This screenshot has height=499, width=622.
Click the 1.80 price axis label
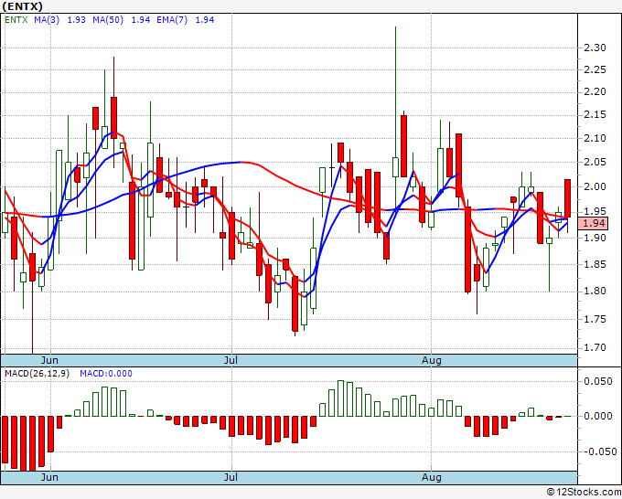595,291
